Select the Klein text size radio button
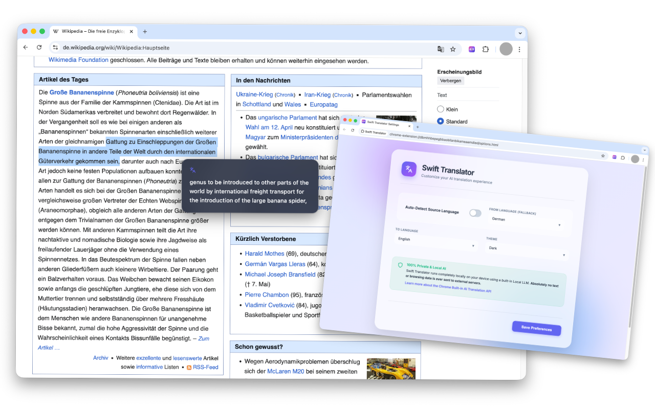 [x=440, y=109]
